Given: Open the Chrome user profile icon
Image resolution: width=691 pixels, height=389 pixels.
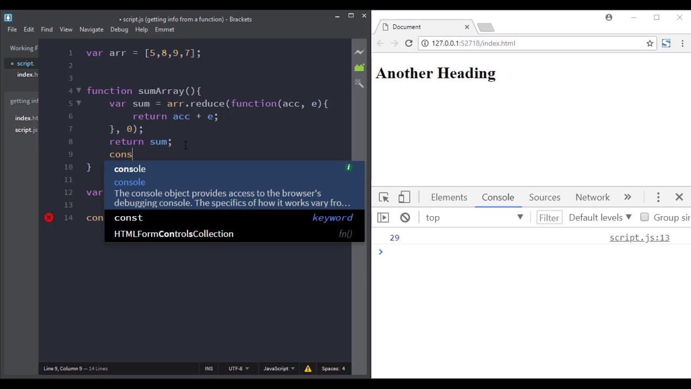Looking at the screenshot, I should click(609, 17).
